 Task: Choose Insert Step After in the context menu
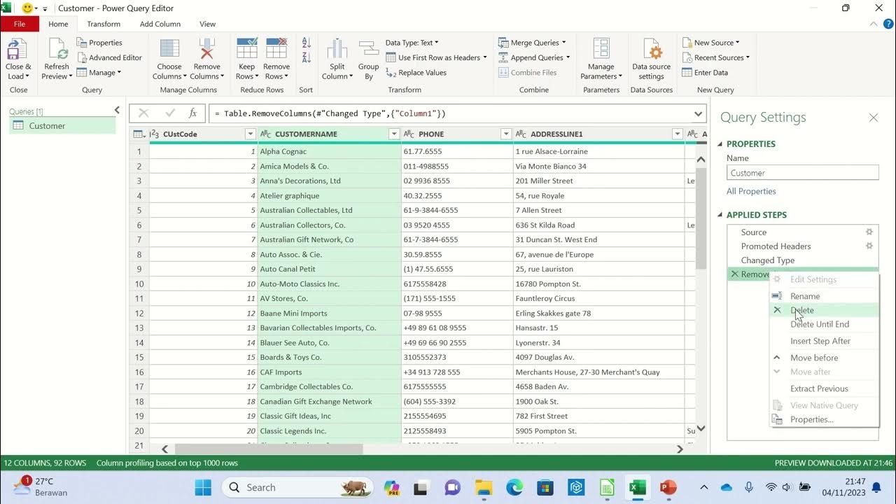(824, 341)
